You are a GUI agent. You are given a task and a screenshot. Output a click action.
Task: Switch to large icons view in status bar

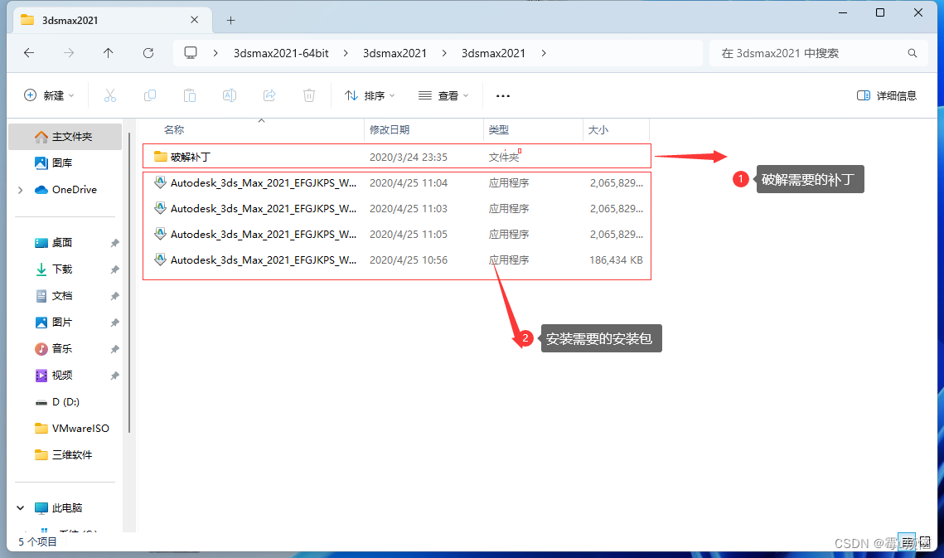click(925, 541)
